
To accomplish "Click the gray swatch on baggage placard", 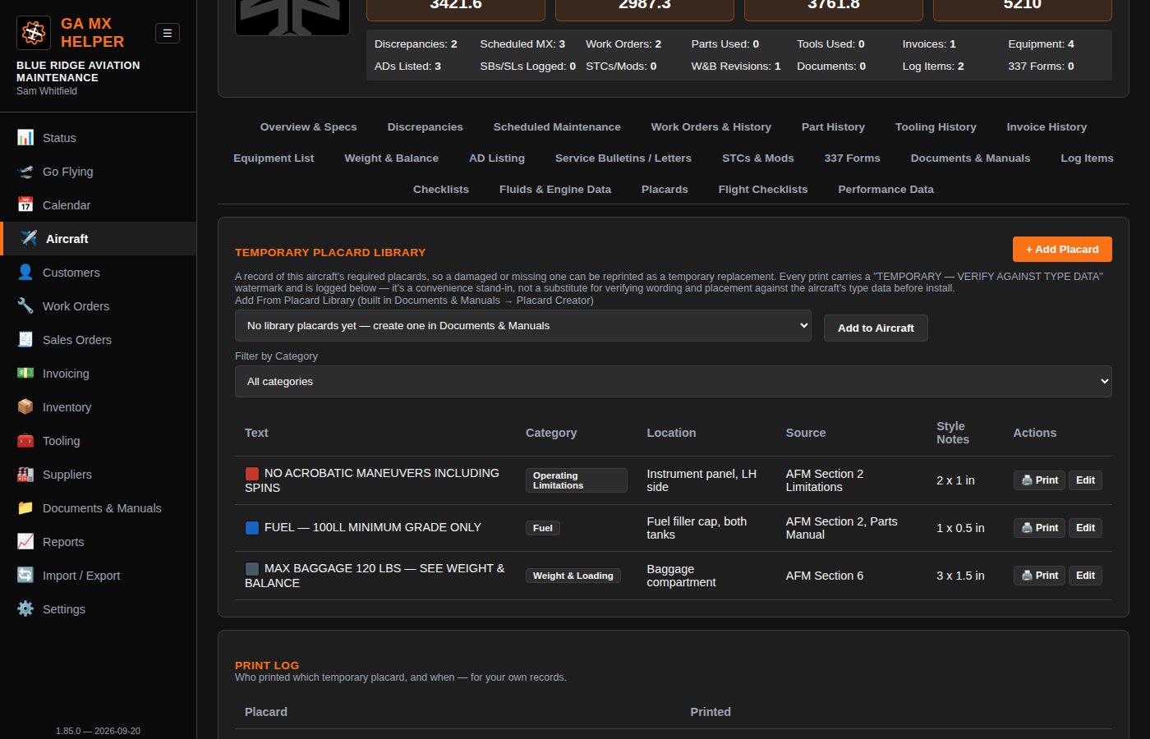I will pyautogui.click(x=252, y=569).
